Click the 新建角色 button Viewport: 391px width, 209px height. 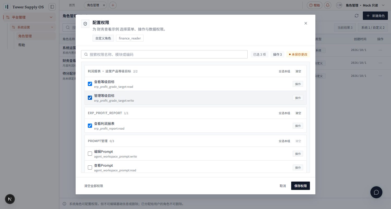(375, 16)
